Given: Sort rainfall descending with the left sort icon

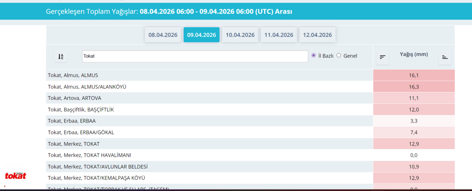Looking at the screenshot, I should pos(382,57).
